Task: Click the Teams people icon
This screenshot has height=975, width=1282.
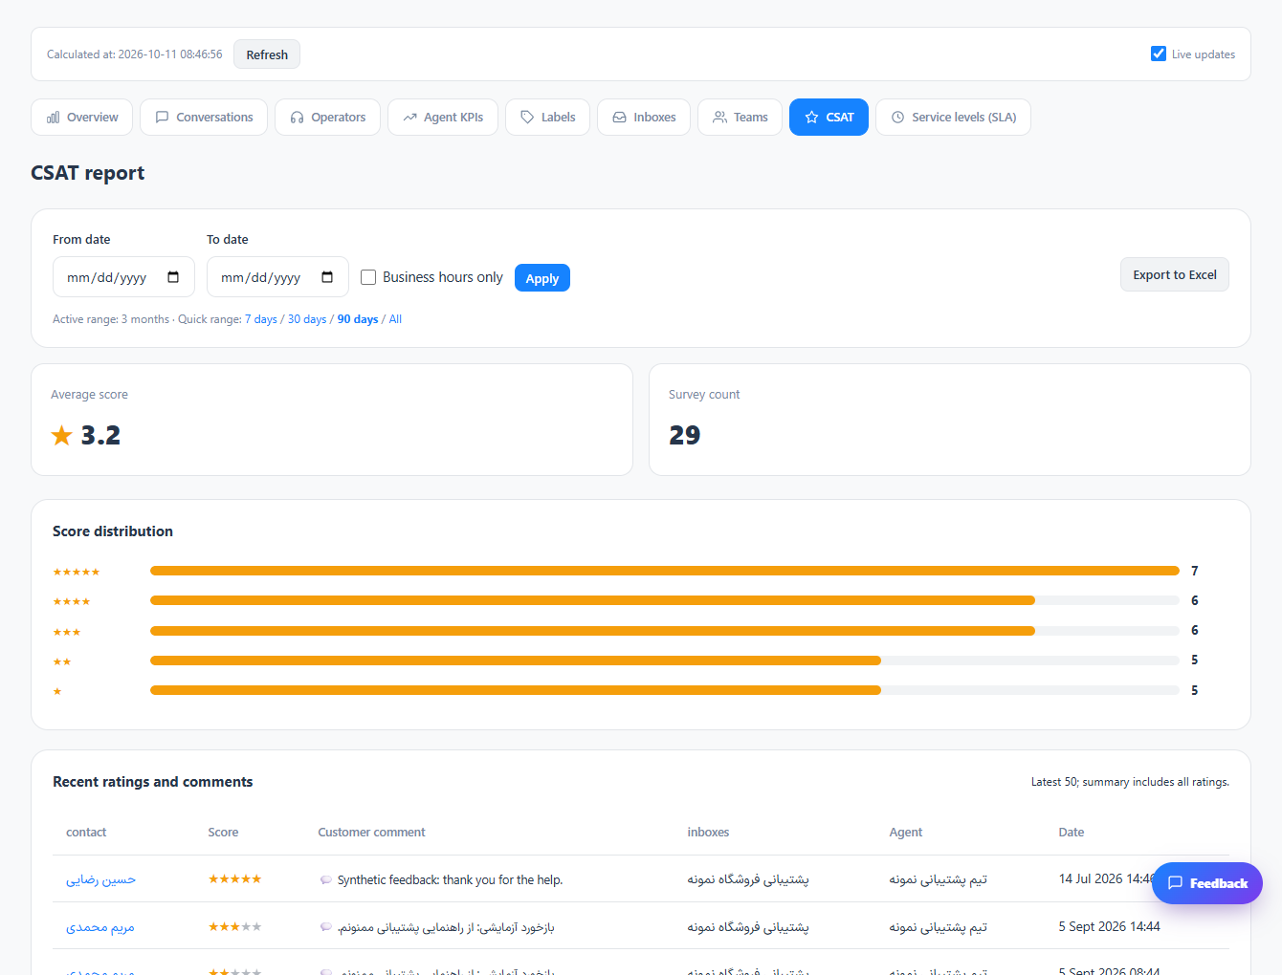Action: pos(719,118)
